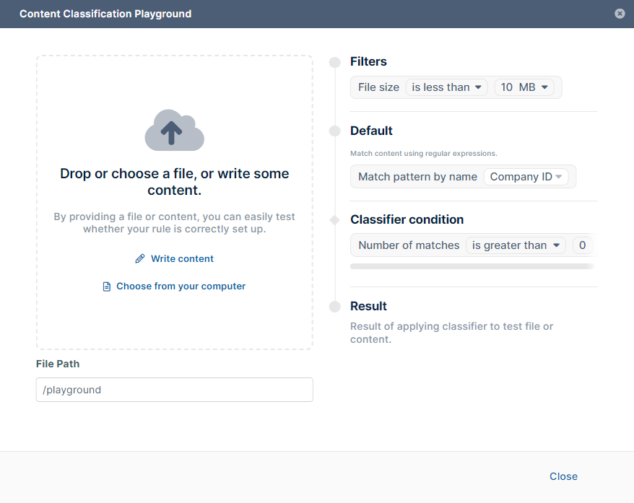Expand the Company ID pattern dropdown
This screenshot has height=503, width=634.
(526, 177)
